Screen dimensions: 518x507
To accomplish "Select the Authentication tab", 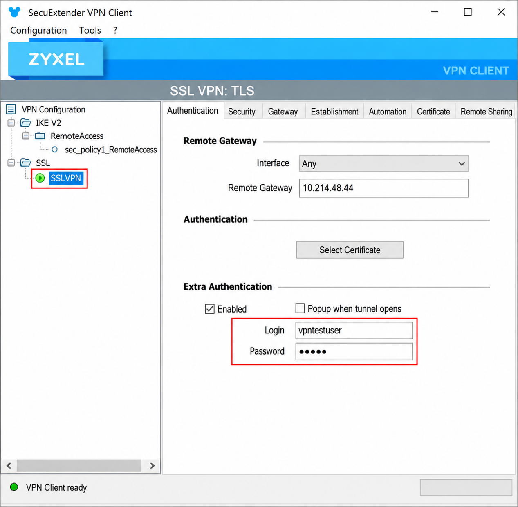I will [x=193, y=111].
